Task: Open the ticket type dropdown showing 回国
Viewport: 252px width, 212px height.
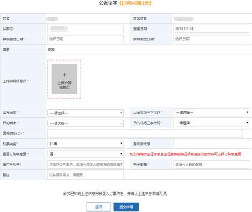Action: click(86, 143)
